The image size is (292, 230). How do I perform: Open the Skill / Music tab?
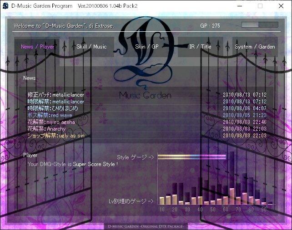pyautogui.click(x=91, y=47)
